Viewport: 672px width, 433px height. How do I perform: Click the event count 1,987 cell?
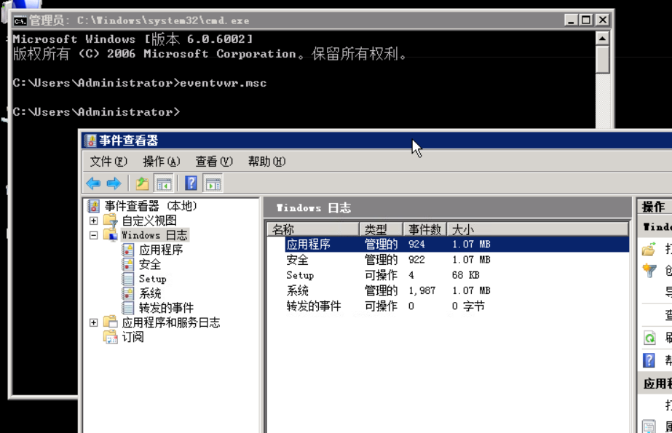(x=422, y=291)
